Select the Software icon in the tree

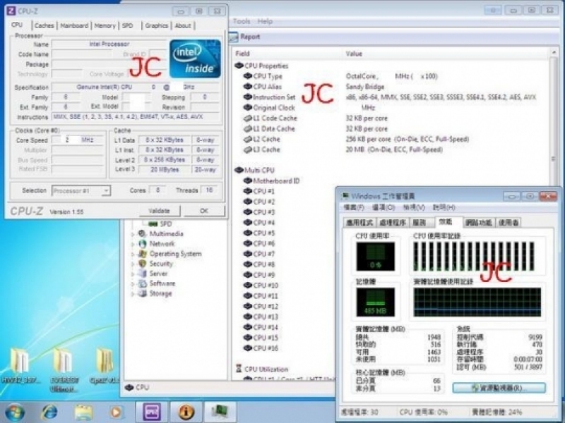pos(142,283)
